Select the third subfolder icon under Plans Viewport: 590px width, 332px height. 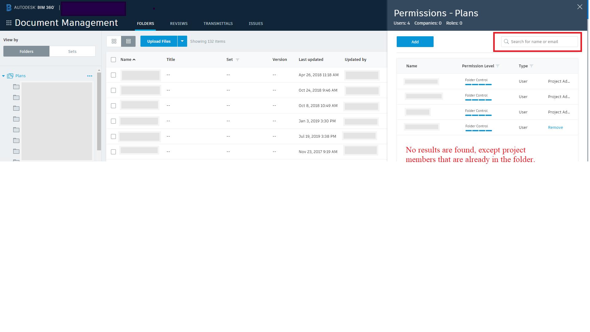coord(16,109)
